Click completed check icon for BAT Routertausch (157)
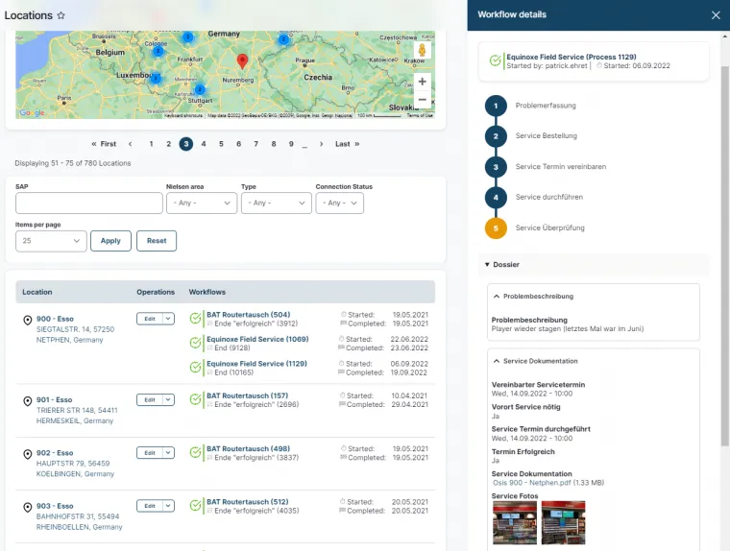 [x=196, y=399]
